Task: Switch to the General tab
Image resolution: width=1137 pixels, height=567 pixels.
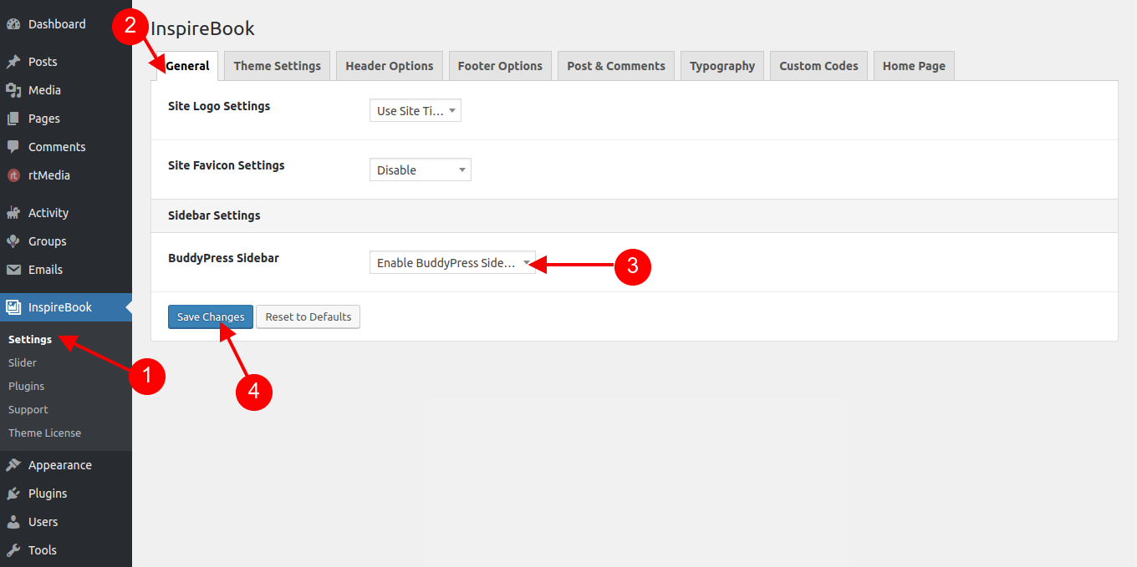Action: [x=187, y=66]
